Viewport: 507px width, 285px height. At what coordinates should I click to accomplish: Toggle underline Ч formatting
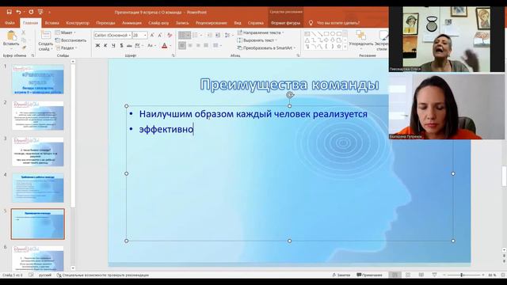tap(113, 46)
